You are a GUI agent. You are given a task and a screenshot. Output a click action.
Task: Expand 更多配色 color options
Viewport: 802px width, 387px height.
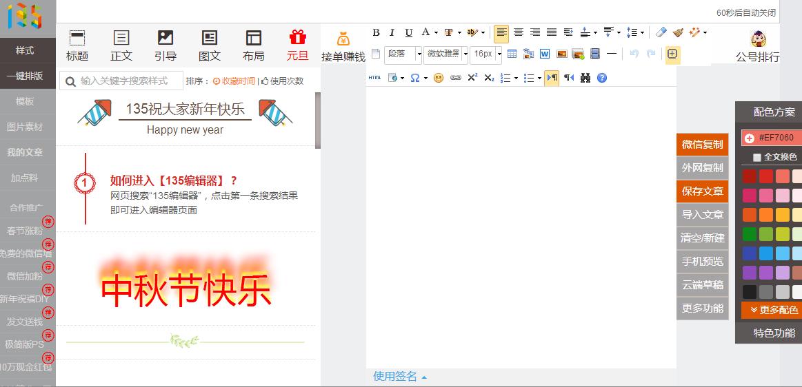771,310
